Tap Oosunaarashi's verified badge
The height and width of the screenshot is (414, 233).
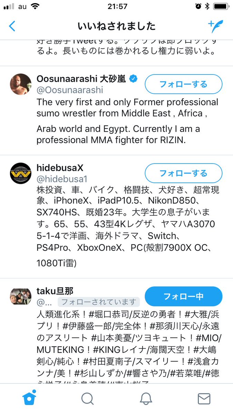click(x=133, y=79)
